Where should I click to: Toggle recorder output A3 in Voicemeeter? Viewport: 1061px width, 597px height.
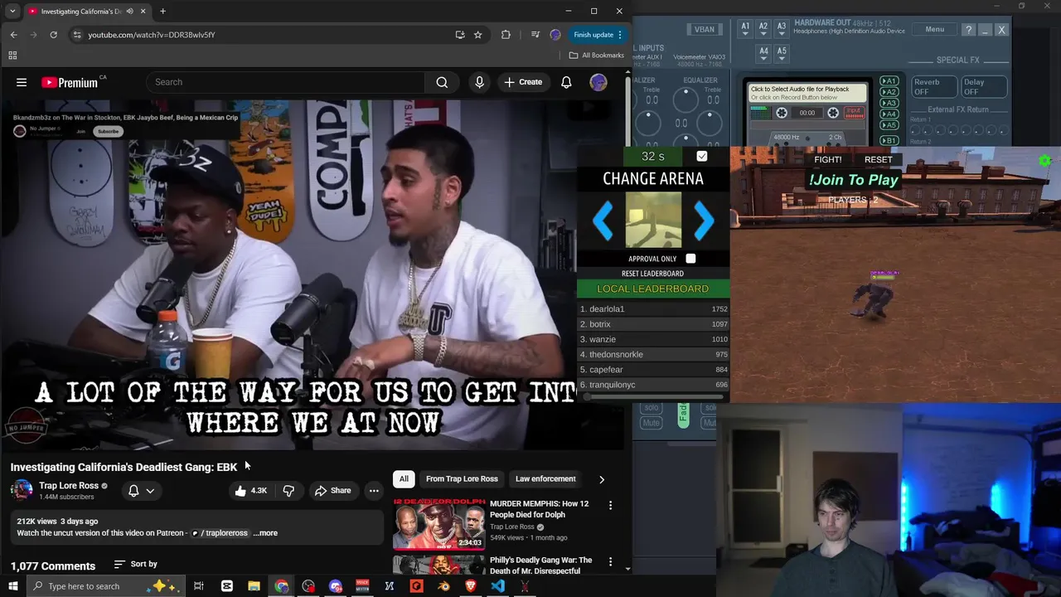[889, 104]
